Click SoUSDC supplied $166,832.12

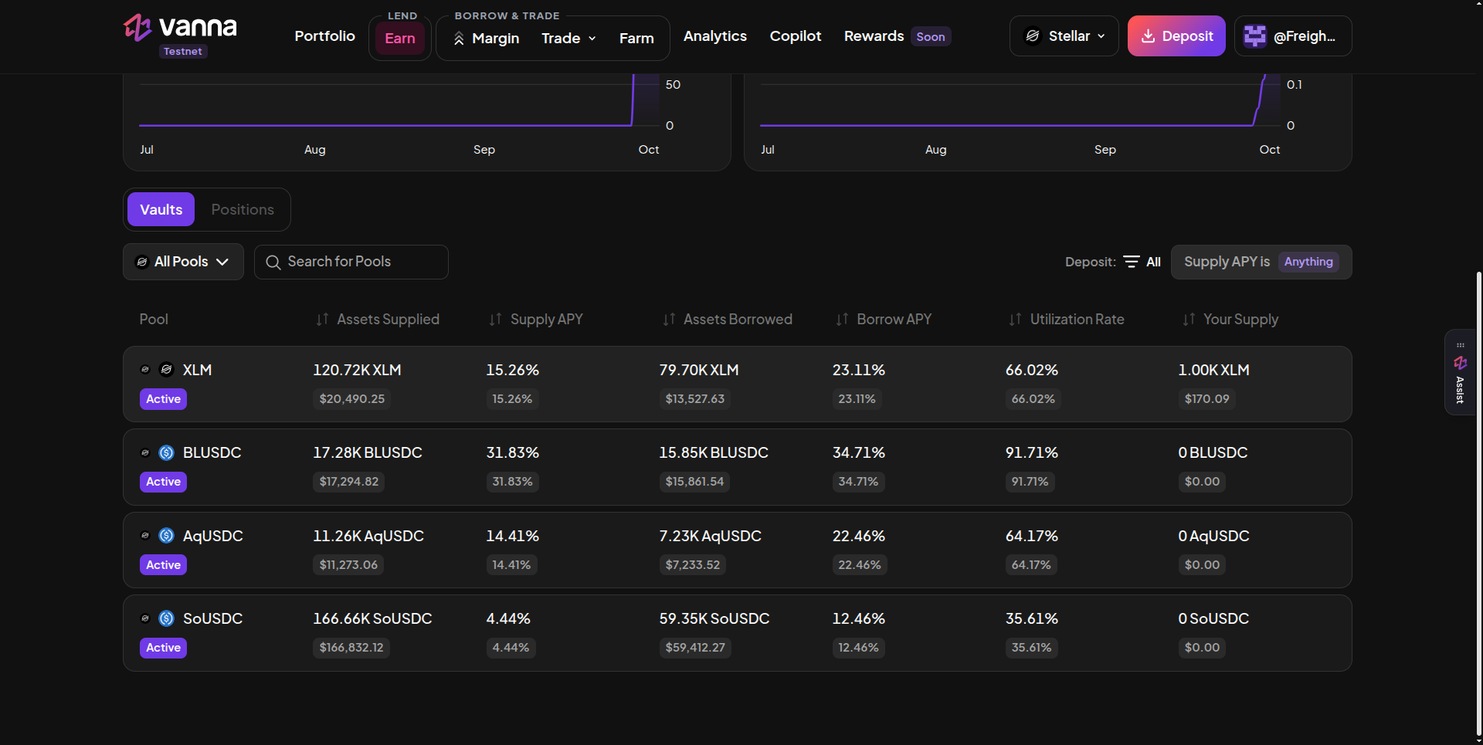coord(351,648)
